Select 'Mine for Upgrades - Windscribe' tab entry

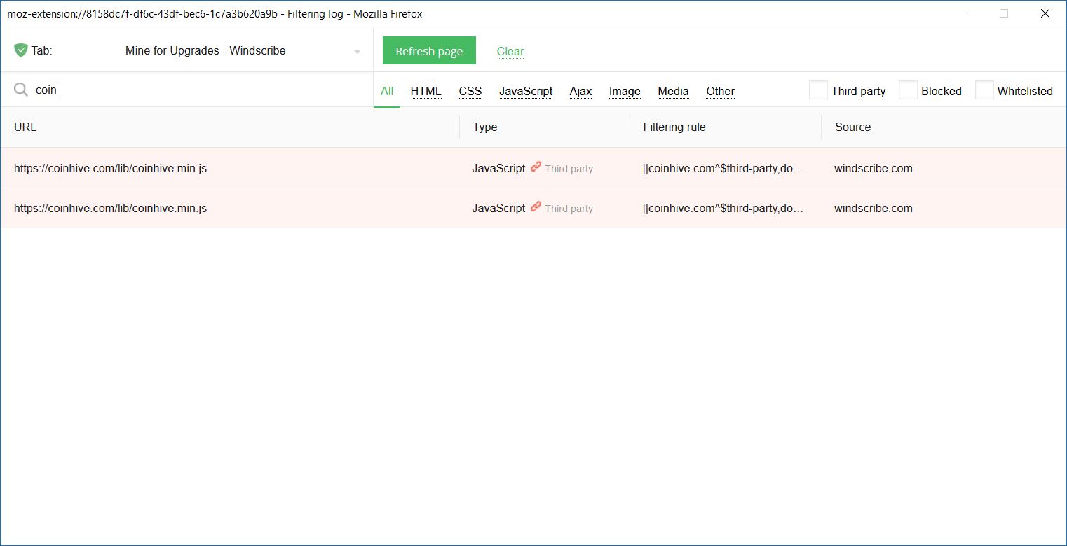click(205, 50)
